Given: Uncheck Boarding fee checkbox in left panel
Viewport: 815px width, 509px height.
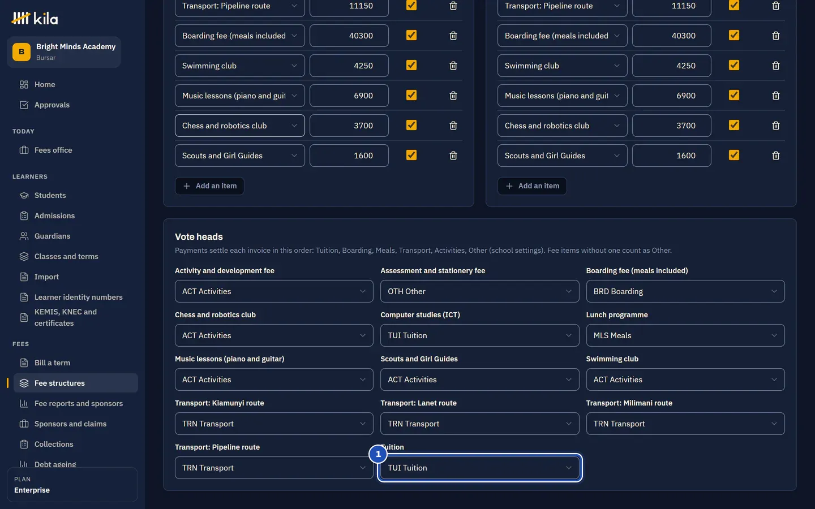Looking at the screenshot, I should click(411, 35).
